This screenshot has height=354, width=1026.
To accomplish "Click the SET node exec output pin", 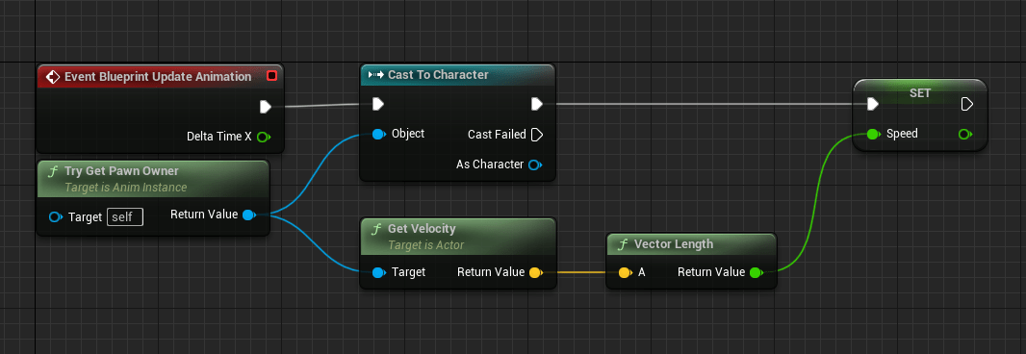I will [x=966, y=104].
